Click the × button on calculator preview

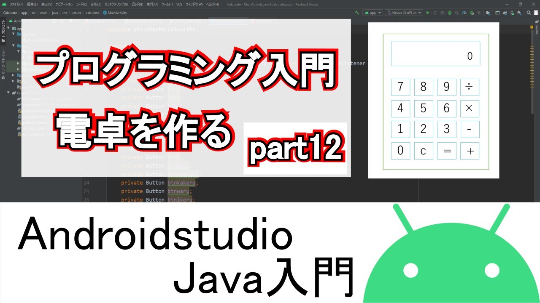coord(469,108)
